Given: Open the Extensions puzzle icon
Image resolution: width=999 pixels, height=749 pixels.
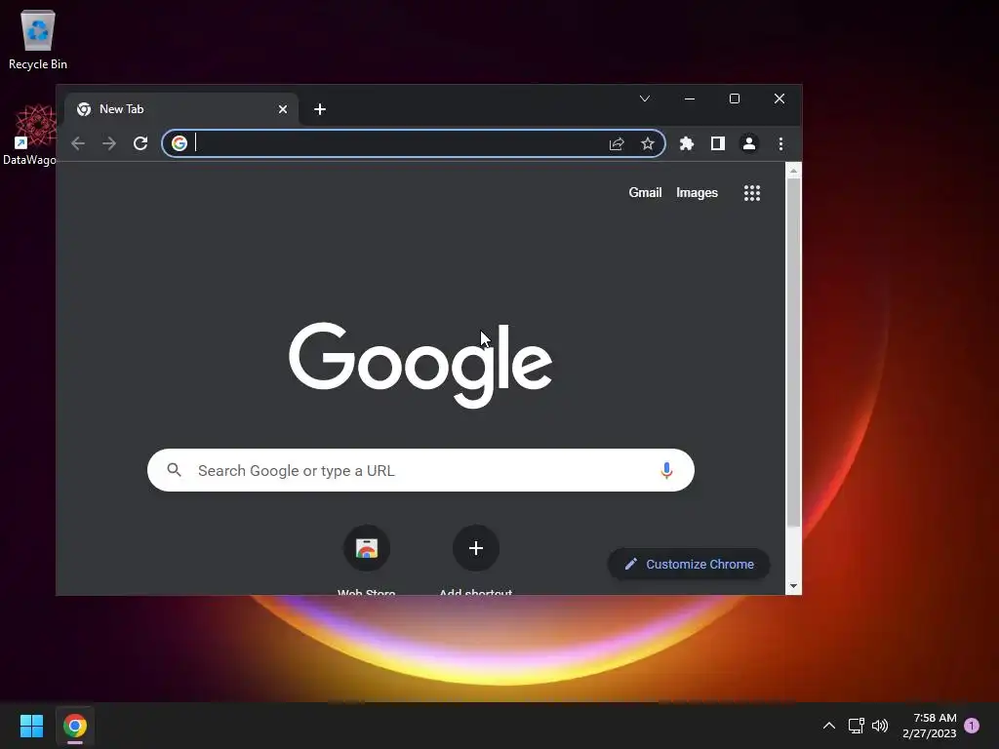Looking at the screenshot, I should (x=686, y=143).
